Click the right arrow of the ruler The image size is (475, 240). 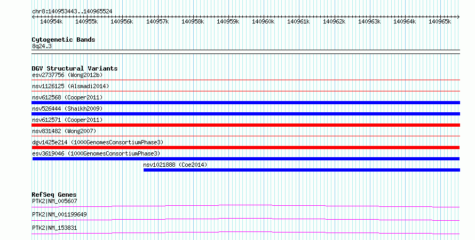click(x=458, y=17)
